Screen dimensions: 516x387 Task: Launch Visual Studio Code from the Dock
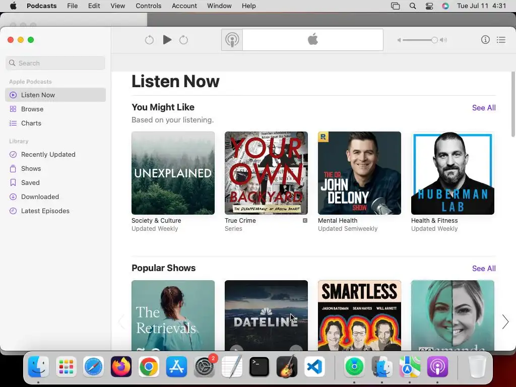pyautogui.click(x=314, y=367)
